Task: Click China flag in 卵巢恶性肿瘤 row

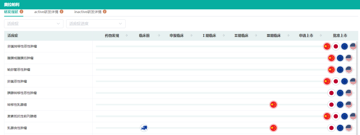Action: pos(327,81)
